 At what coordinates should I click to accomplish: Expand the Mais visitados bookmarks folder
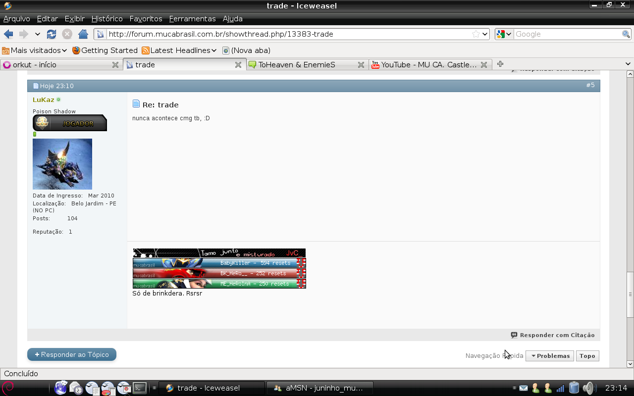[x=35, y=50]
